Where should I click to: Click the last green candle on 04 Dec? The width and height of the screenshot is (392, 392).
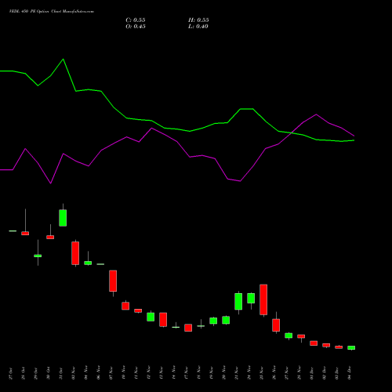pos(351,347)
